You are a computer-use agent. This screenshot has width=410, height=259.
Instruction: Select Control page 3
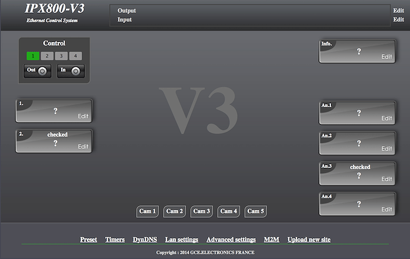pyautogui.click(x=61, y=56)
